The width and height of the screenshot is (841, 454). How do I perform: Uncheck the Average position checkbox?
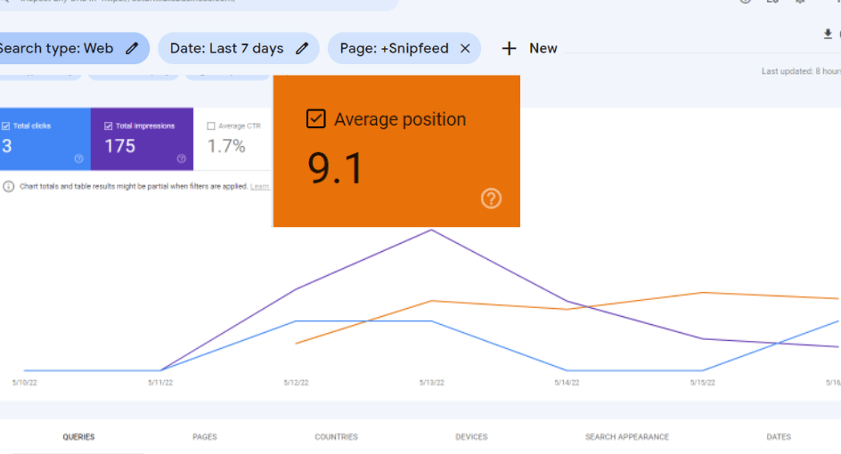coord(316,118)
